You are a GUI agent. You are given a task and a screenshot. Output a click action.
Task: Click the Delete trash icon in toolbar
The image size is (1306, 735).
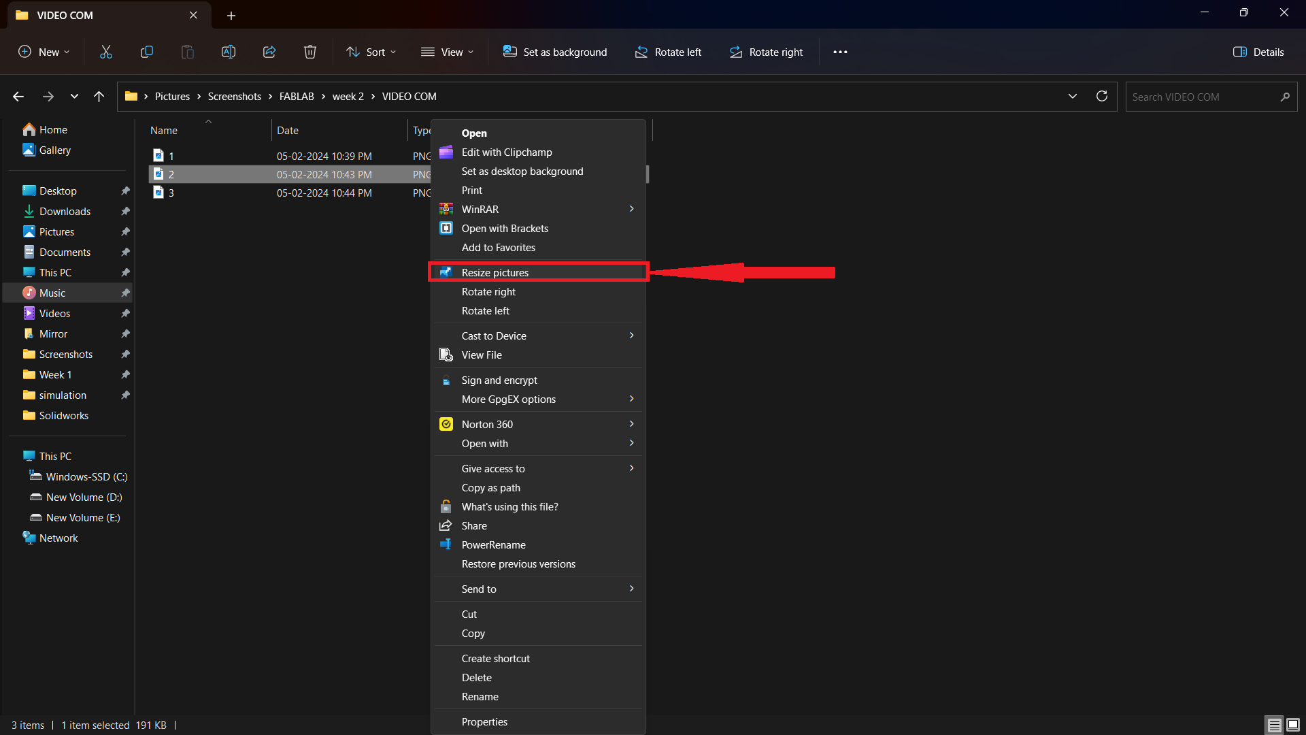click(x=310, y=52)
